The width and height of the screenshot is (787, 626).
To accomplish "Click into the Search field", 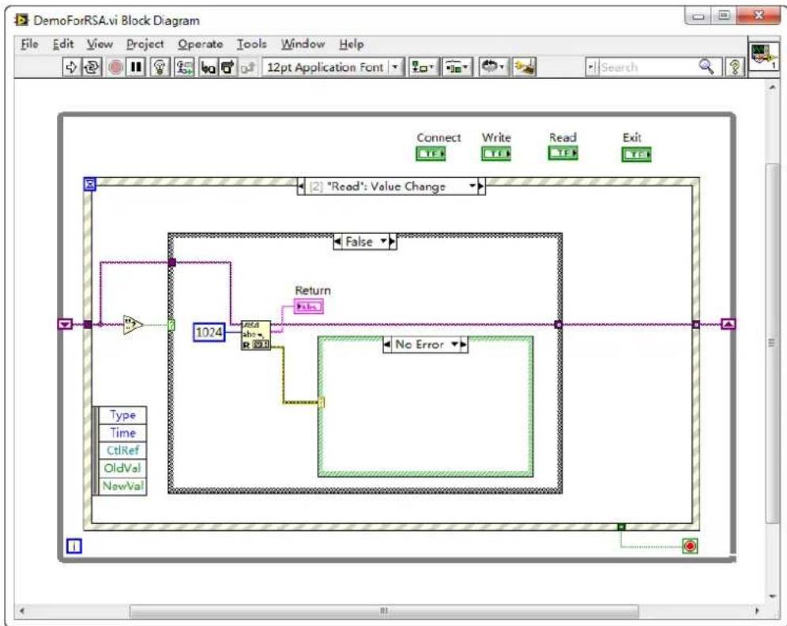I will 647,66.
